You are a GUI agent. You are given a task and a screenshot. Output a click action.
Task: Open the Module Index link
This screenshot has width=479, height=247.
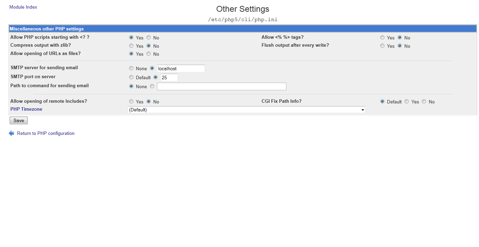[23, 7]
